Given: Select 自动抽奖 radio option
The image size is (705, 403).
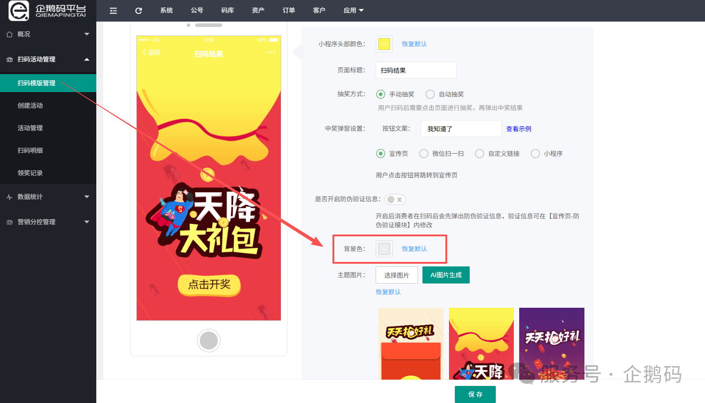Looking at the screenshot, I should (430, 94).
